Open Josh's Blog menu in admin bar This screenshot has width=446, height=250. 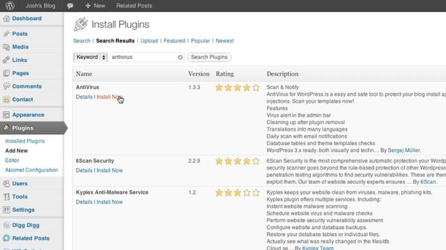coord(40,6)
